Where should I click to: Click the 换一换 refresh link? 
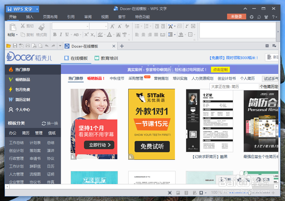click(50, 123)
